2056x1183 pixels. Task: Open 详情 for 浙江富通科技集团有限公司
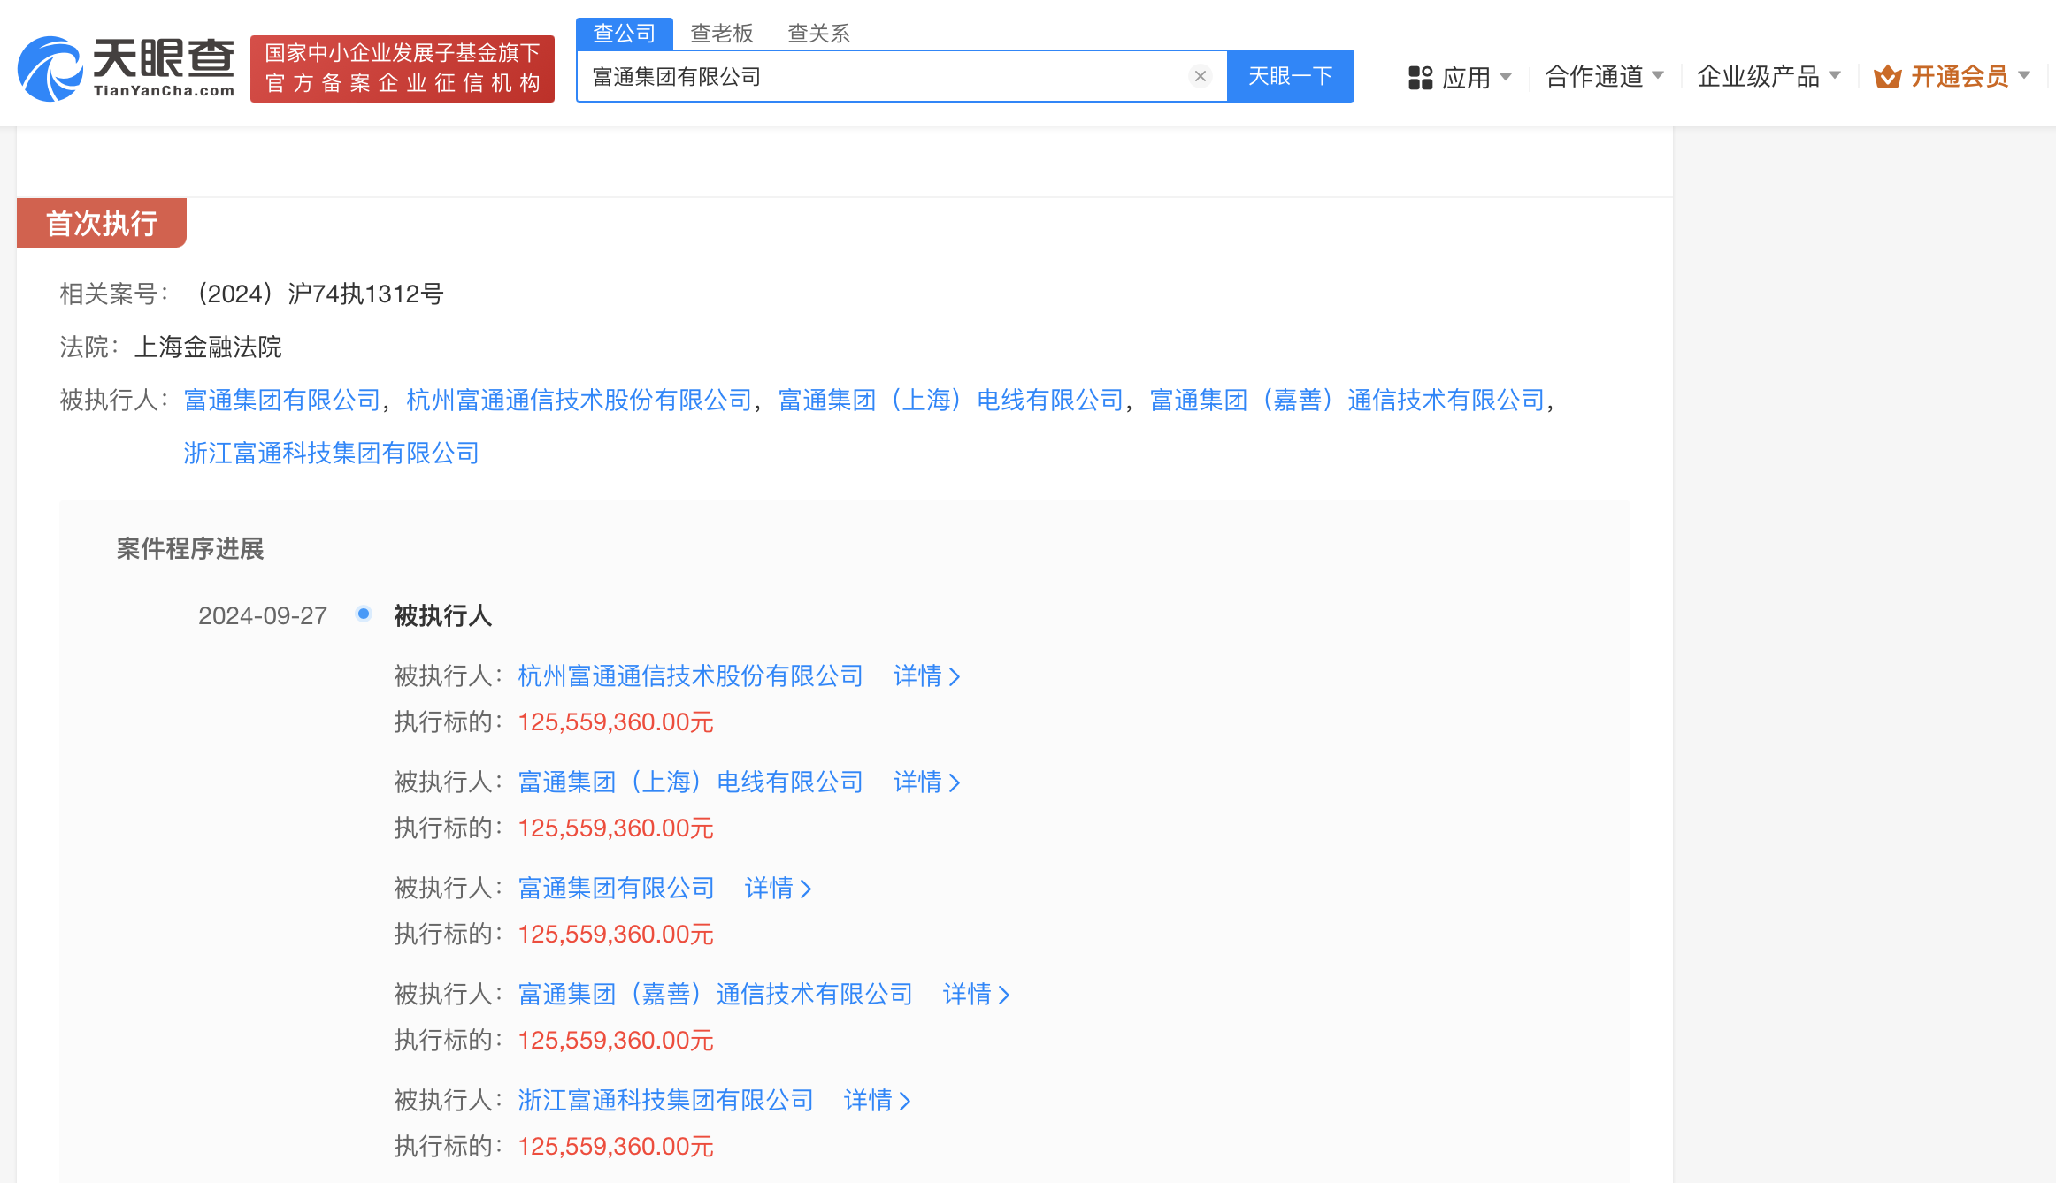[877, 1101]
